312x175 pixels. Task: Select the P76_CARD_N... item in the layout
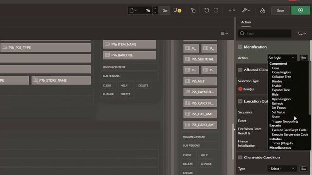tap(200, 103)
